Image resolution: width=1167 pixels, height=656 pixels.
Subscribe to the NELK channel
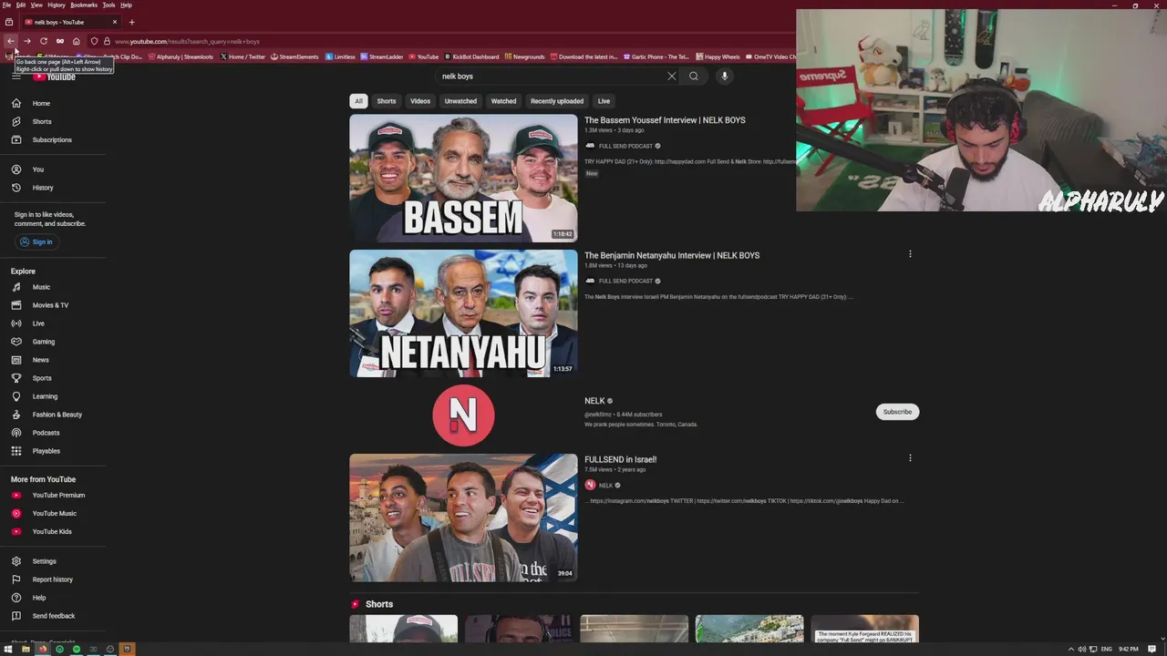pos(897,412)
